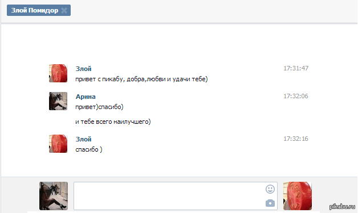358x213 pixels.
Task: Select message 'привет)спасибо)' from Арина
Action: (x=99, y=107)
